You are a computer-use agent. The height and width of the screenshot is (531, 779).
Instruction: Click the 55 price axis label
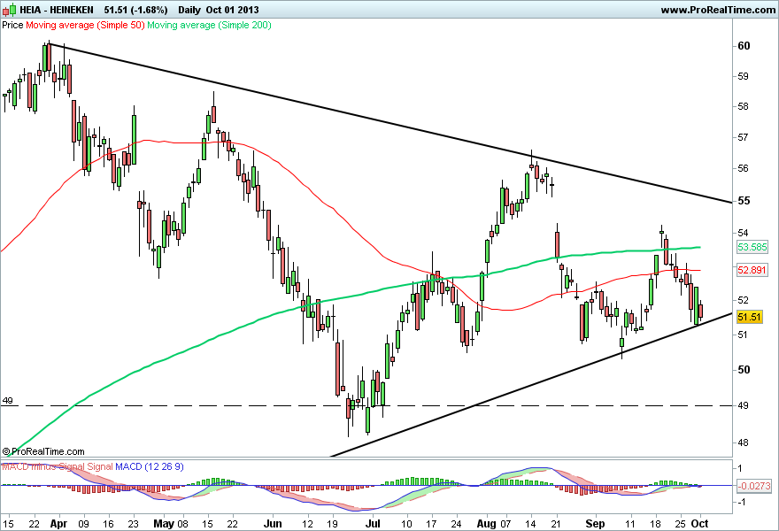click(x=744, y=201)
